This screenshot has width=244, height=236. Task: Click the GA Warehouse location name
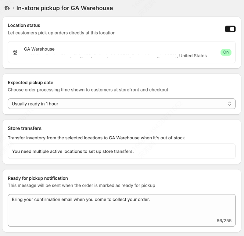tap(39, 49)
